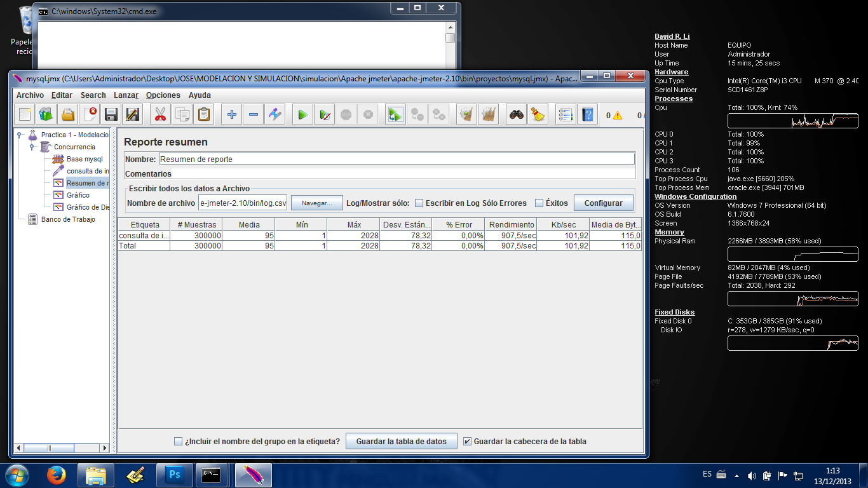Open the Templates icon in toolbar
Image resolution: width=868 pixels, height=488 pixels.
[46, 115]
